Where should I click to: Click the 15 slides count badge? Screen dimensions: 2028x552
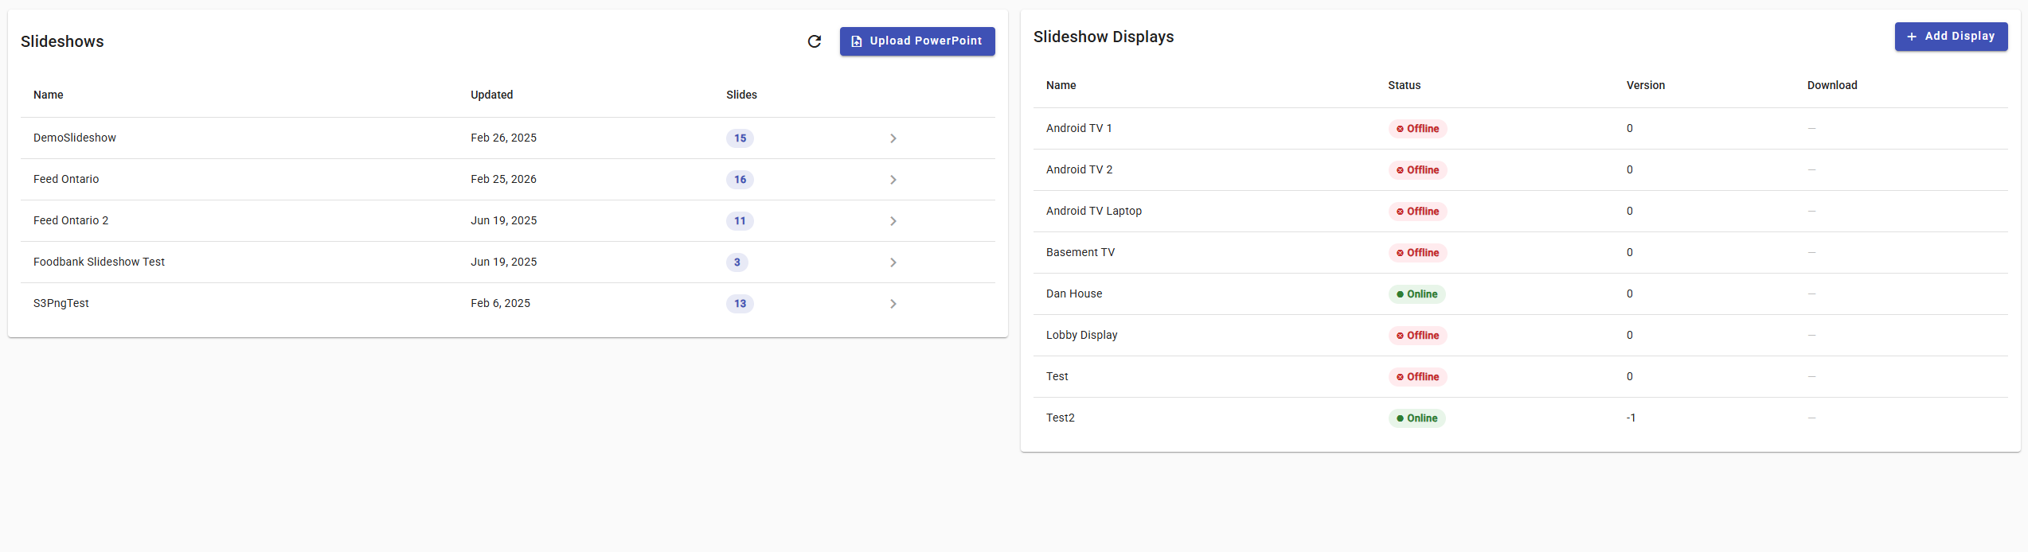[740, 138]
